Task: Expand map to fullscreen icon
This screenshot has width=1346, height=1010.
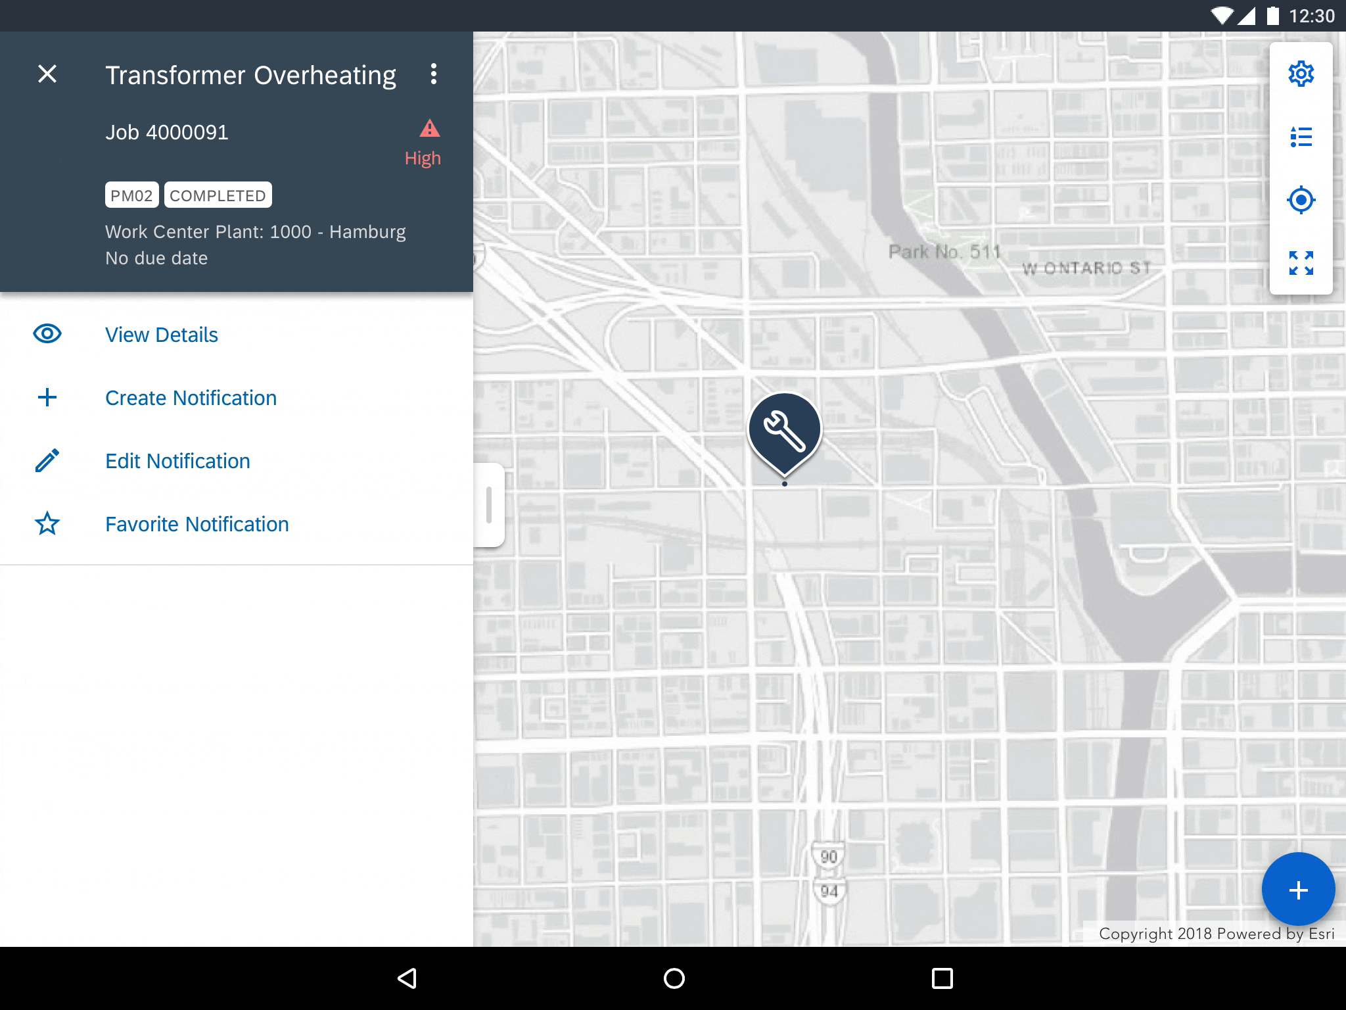Action: 1301,263
